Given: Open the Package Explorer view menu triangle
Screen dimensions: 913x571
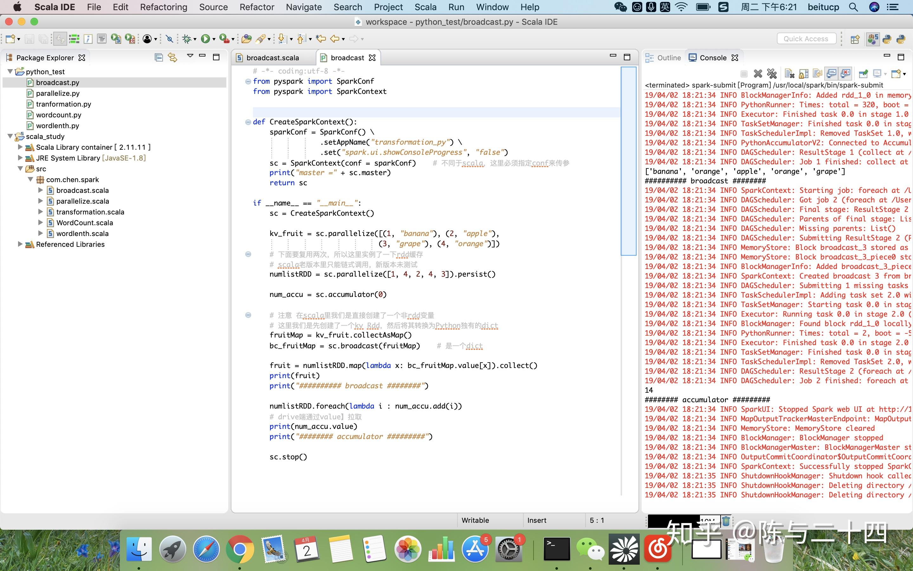Looking at the screenshot, I should pos(190,56).
